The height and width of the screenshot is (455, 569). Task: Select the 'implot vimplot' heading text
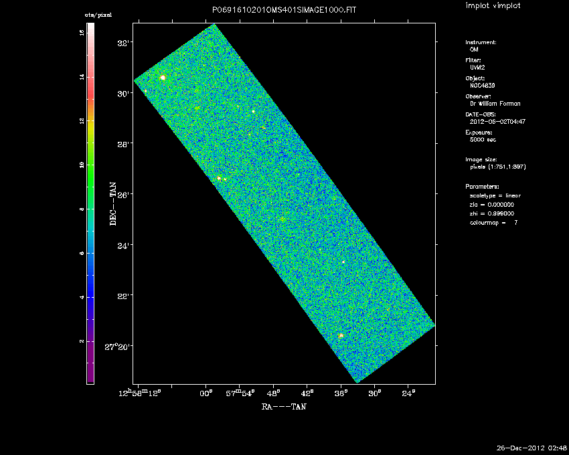pos(493,5)
